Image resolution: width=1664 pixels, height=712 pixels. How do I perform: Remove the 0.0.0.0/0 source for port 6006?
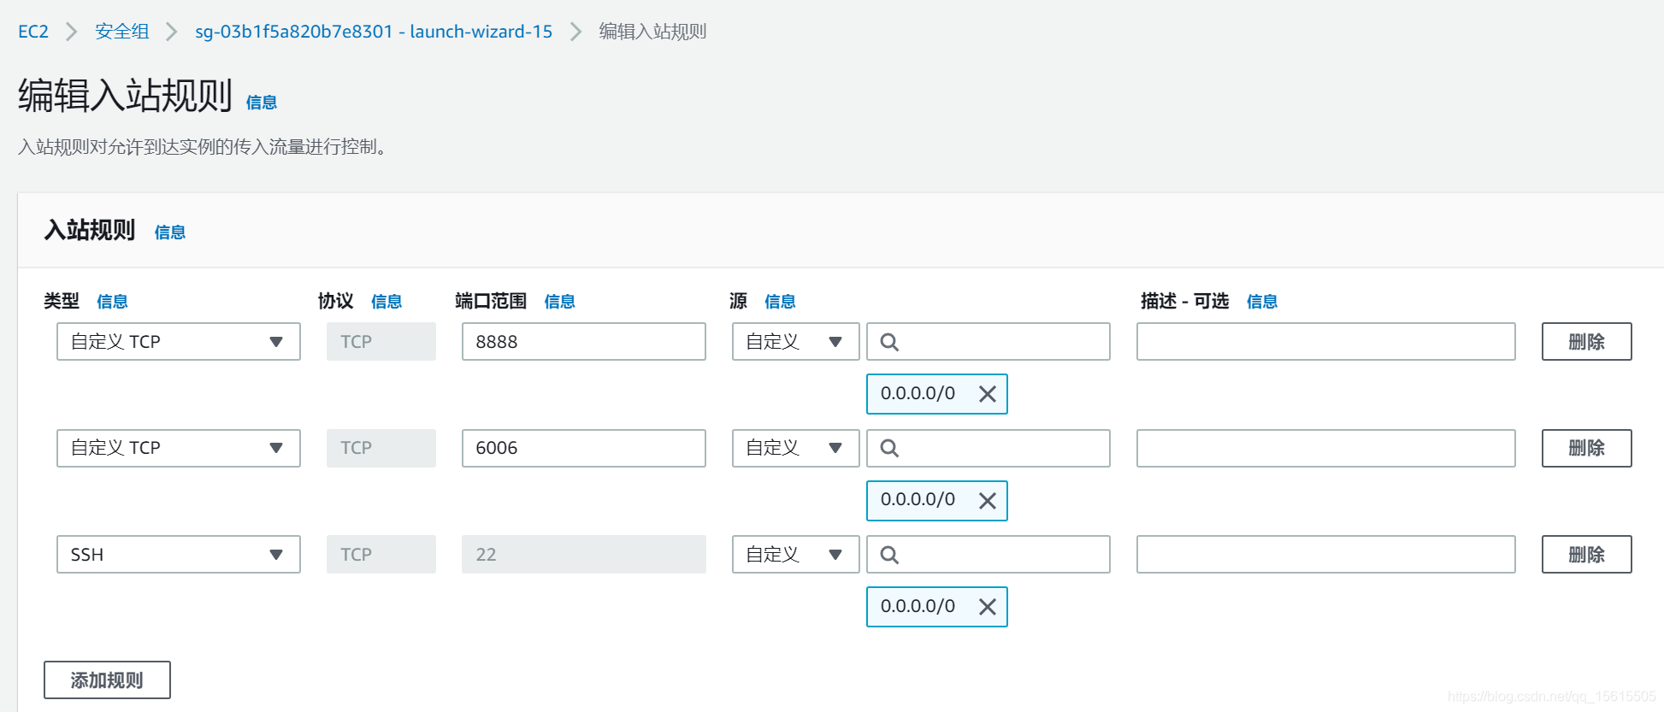(x=987, y=501)
